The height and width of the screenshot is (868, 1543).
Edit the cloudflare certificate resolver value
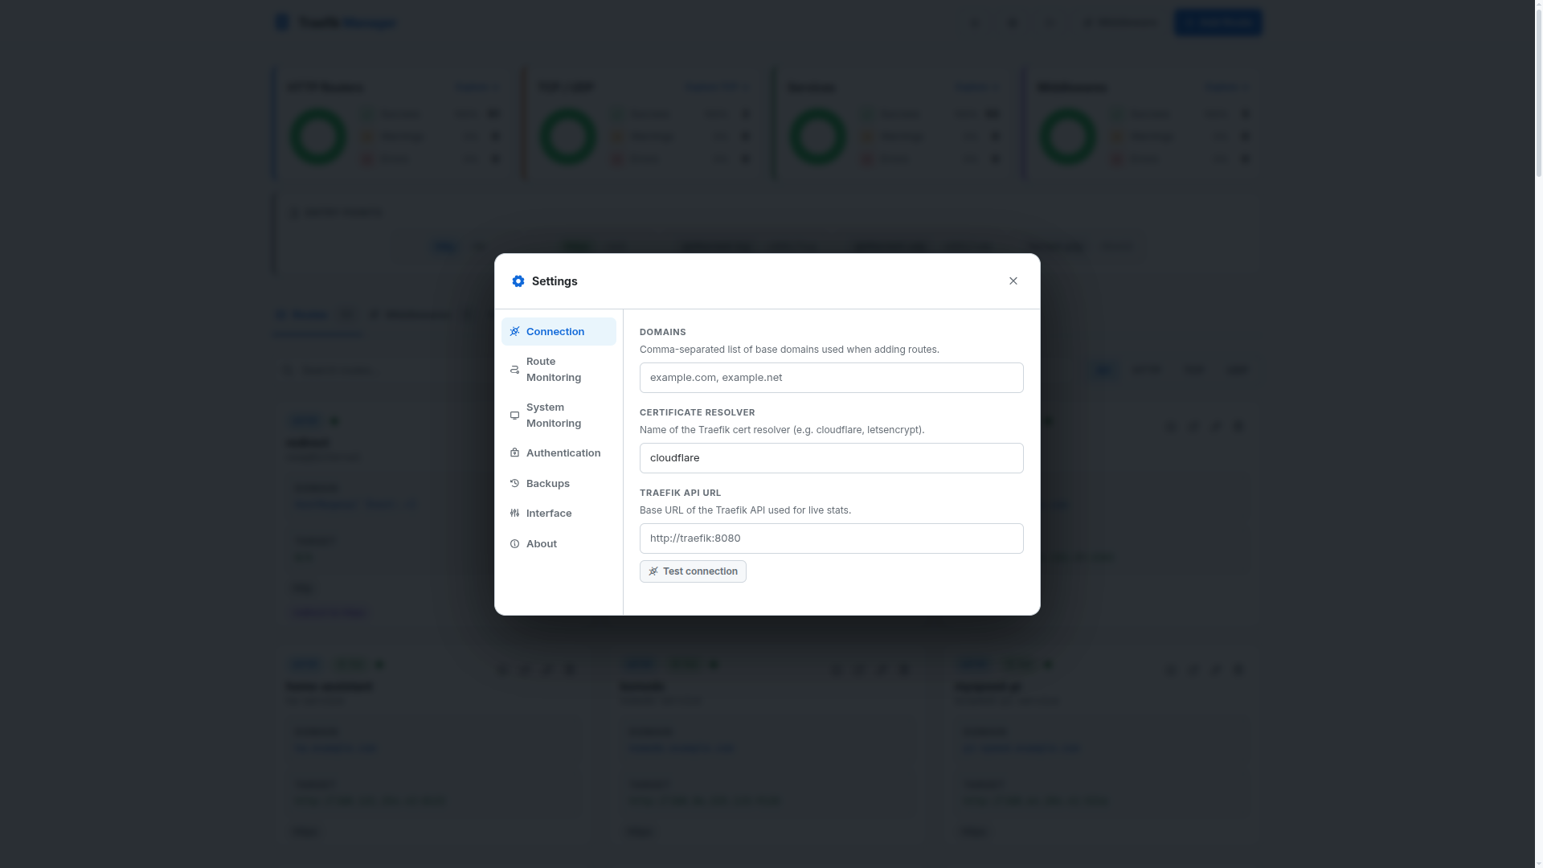(x=831, y=457)
